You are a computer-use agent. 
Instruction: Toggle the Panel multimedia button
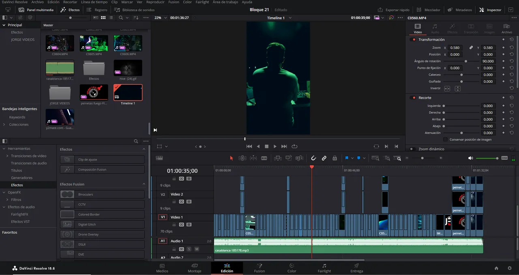36,10
